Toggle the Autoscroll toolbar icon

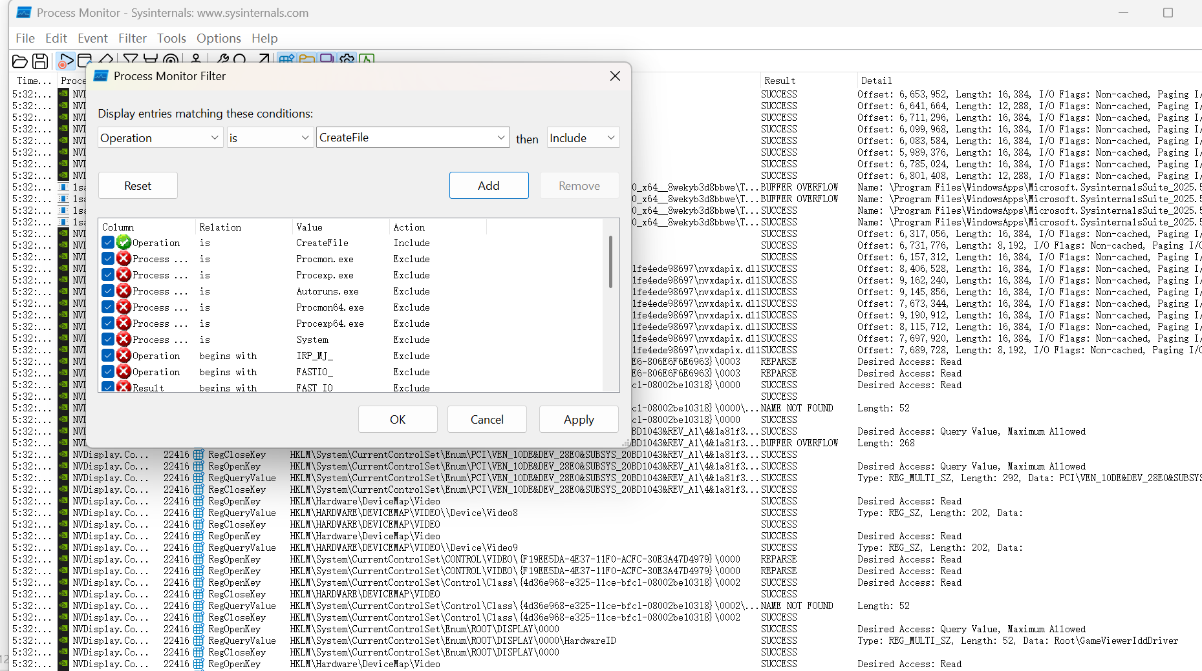pyautogui.click(x=85, y=61)
